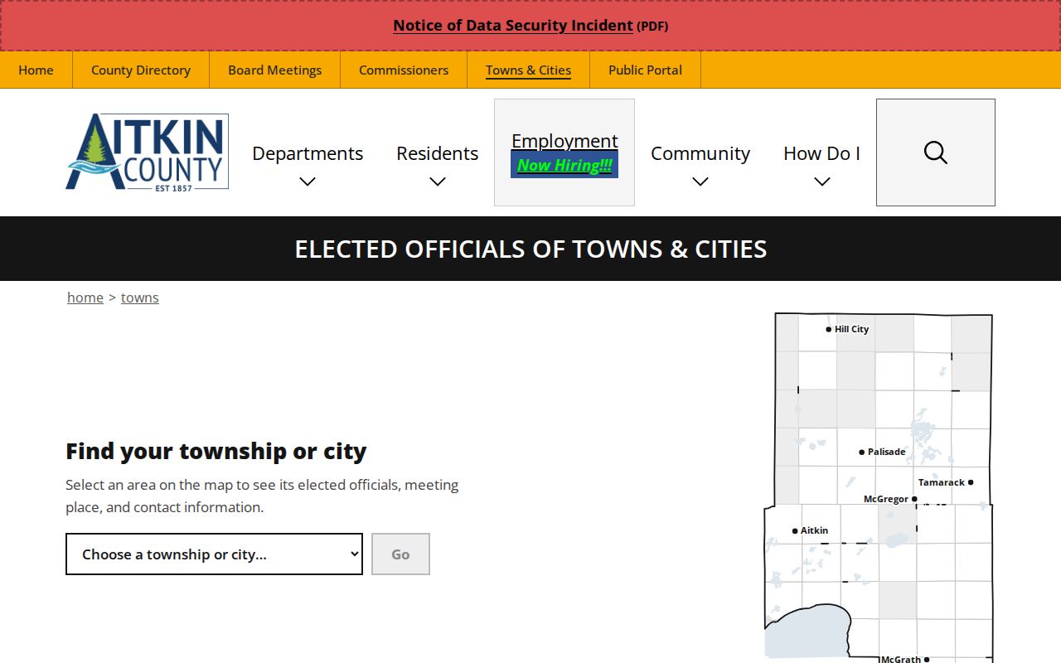Click the How Do I nav label
This screenshot has width=1061, height=663.
(x=822, y=153)
